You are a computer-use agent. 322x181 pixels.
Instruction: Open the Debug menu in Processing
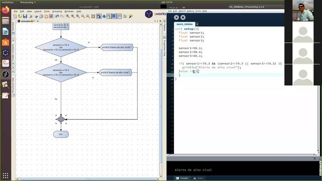click(191, 11)
